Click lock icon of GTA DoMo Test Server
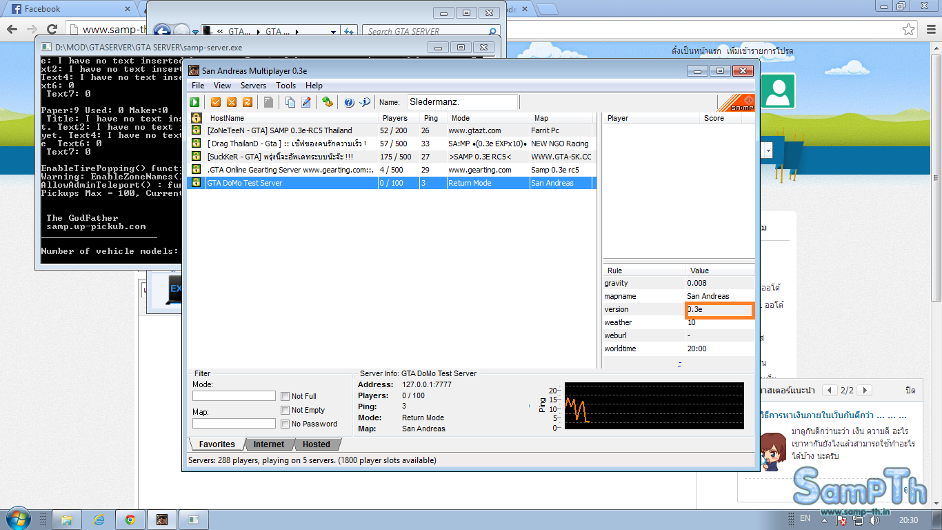This screenshot has width=942, height=530. [196, 183]
